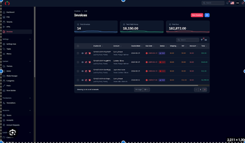Sort by the Status column header
This screenshot has width=245, height=143.
[x=163, y=46]
